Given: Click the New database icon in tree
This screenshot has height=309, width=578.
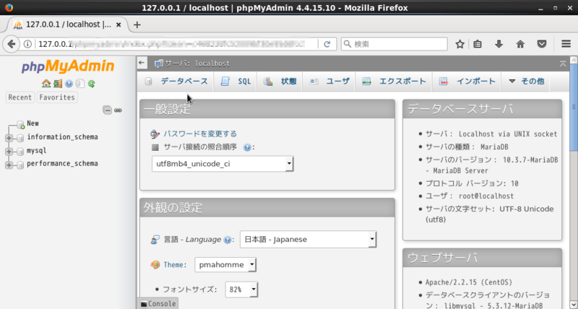Looking at the screenshot, I should [21, 125].
